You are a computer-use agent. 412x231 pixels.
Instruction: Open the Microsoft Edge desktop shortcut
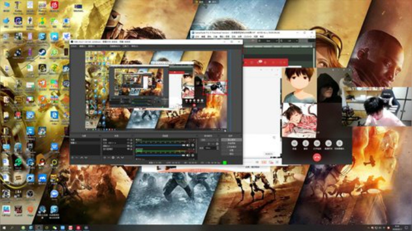(54, 115)
